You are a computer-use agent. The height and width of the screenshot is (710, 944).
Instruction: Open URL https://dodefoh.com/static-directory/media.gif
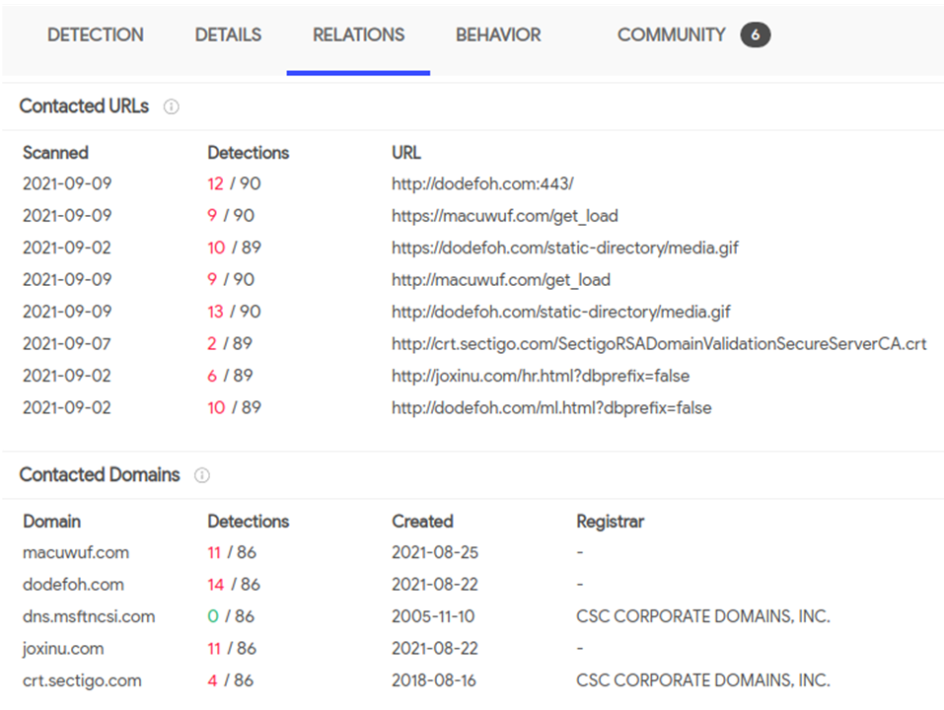(x=564, y=248)
